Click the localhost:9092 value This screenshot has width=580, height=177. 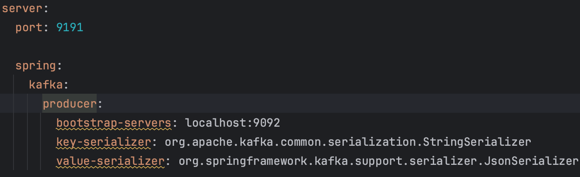233,123
